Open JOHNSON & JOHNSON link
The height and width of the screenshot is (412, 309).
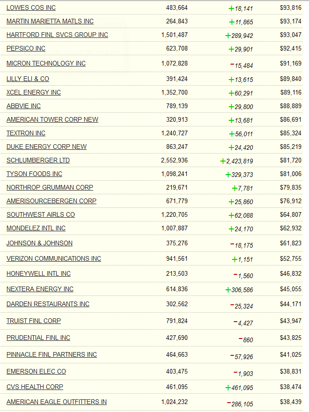39,243
